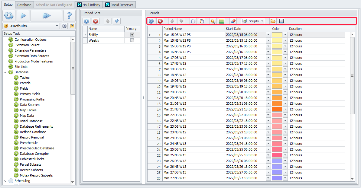The image size is (361, 188).
Task: Click setup task list vertical scrollbar
Action: tap(73, 68)
